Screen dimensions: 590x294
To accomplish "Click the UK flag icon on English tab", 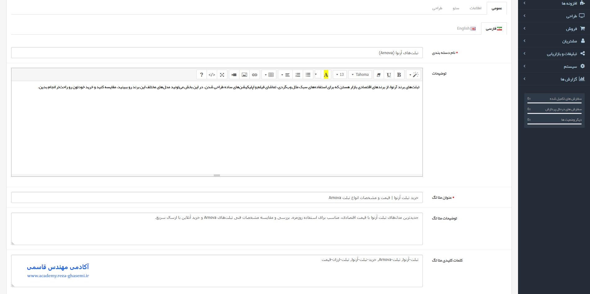I will (473, 28).
